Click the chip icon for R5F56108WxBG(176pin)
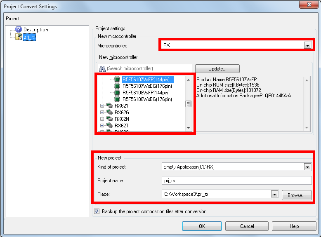The image size is (321, 237). [117, 99]
